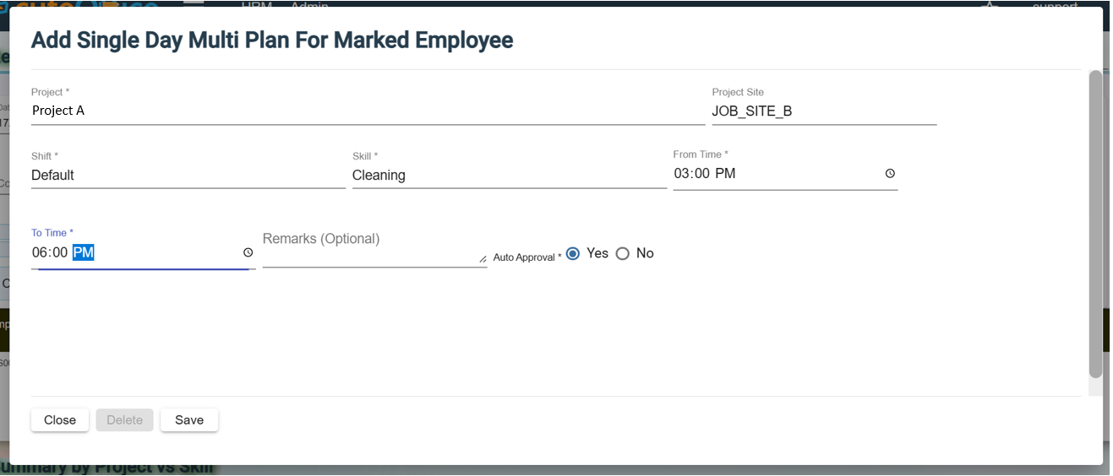Select No for Auto Approval
This screenshot has height=476, width=1113.
[x=623, y=253]
